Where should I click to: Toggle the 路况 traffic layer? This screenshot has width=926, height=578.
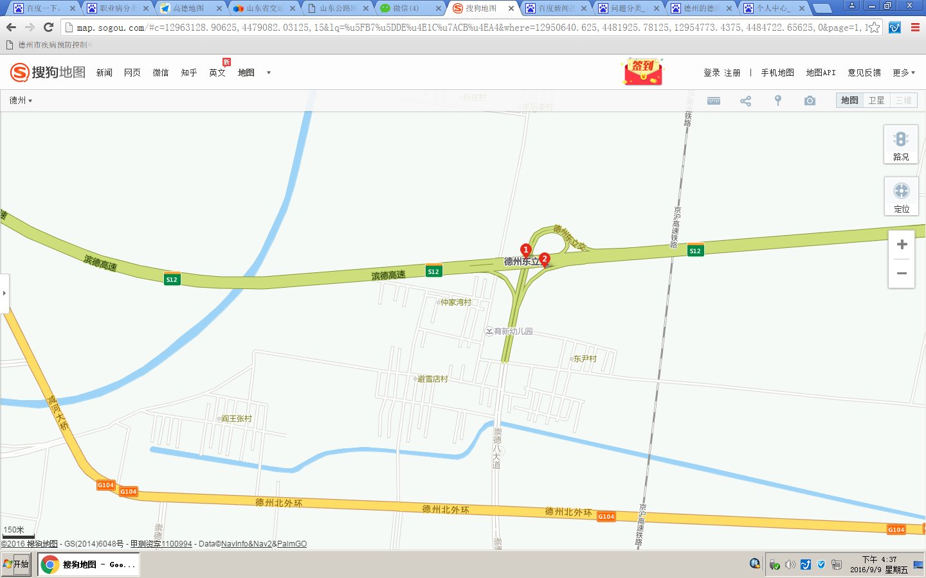pos(901,144)
